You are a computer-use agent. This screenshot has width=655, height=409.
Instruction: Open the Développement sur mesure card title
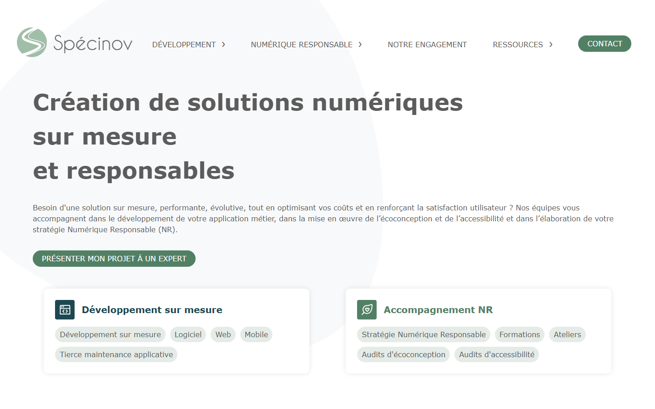point(152,310)
